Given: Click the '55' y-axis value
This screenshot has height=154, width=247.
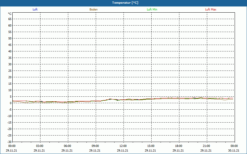Looking at the screenshot, I should pos(10,32).
